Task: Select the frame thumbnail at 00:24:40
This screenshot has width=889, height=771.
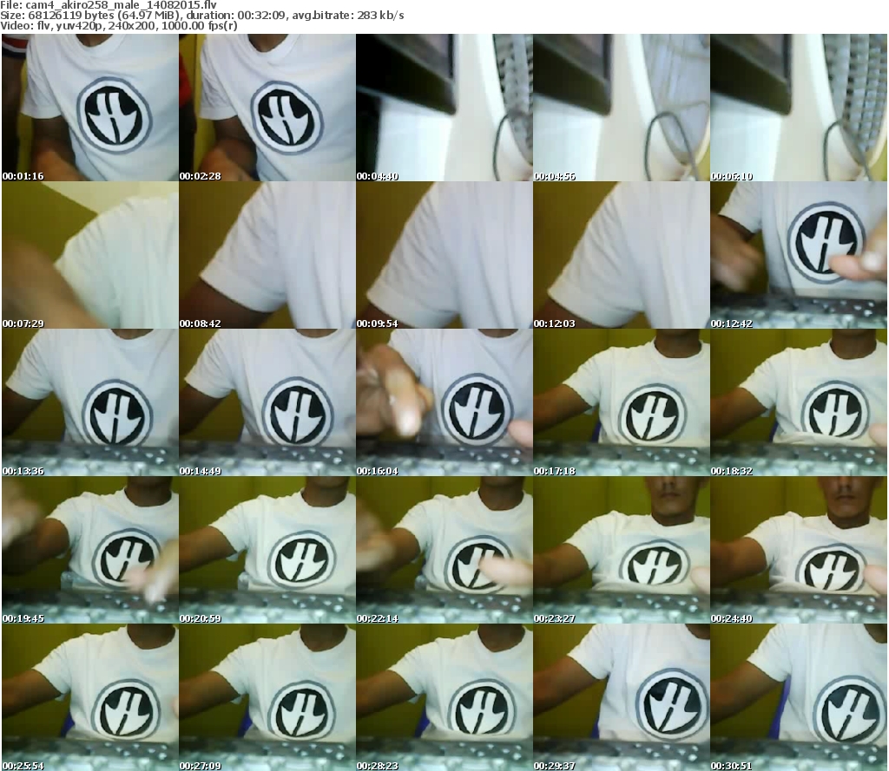Action: point(799,550)
